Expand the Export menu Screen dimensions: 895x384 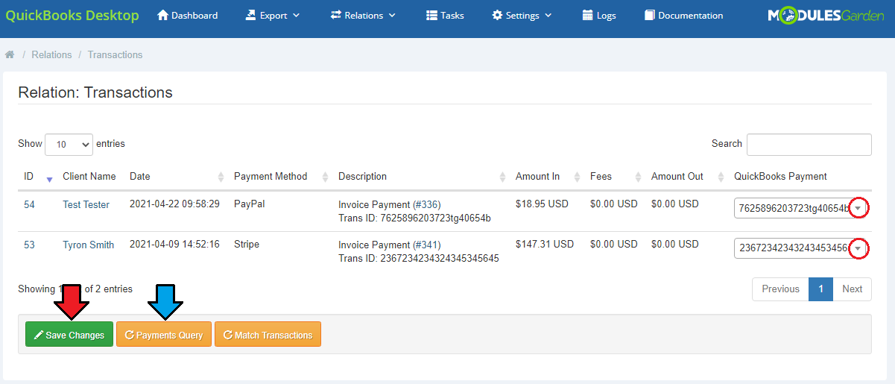pos(272,15)
